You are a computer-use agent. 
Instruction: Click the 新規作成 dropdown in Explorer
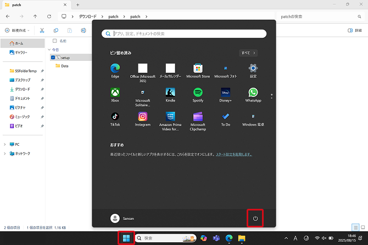point(17,31)
